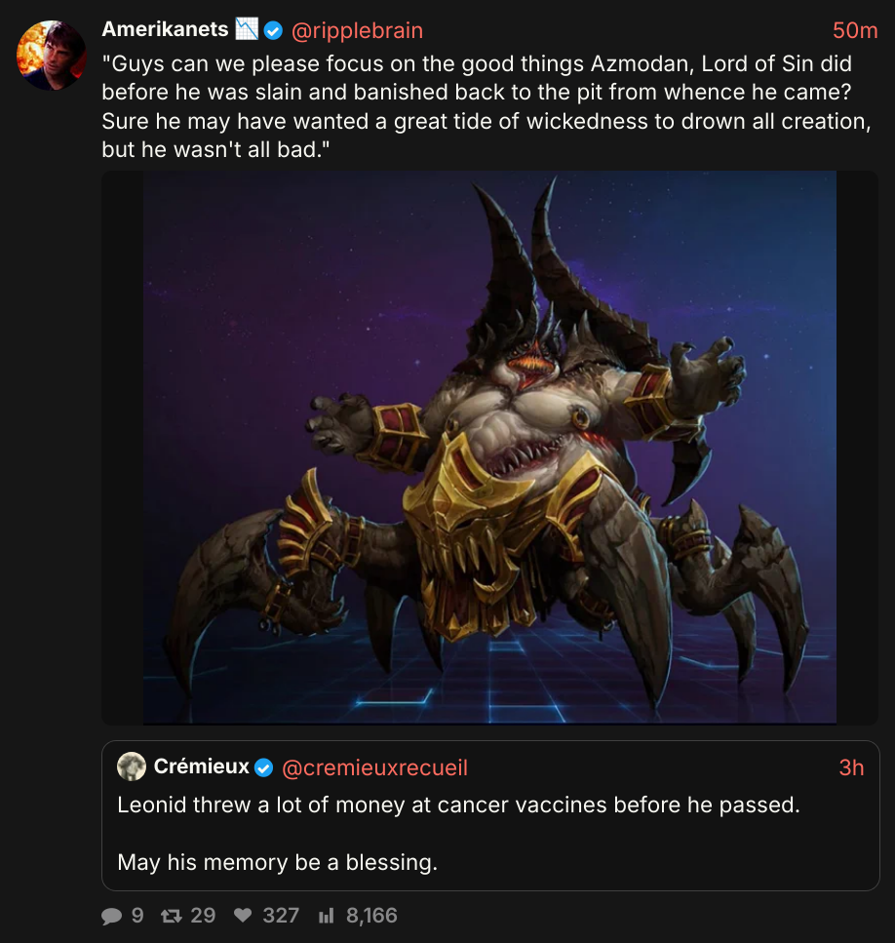Open the 50m timestamp link
This screenshot has height=943, width=895.
coord(855,30)
